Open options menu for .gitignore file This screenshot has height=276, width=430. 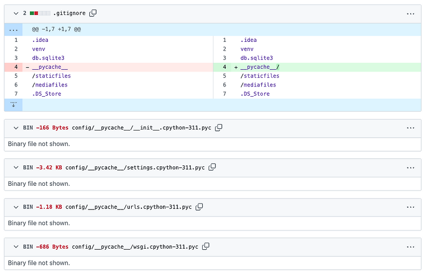(411, 14)
